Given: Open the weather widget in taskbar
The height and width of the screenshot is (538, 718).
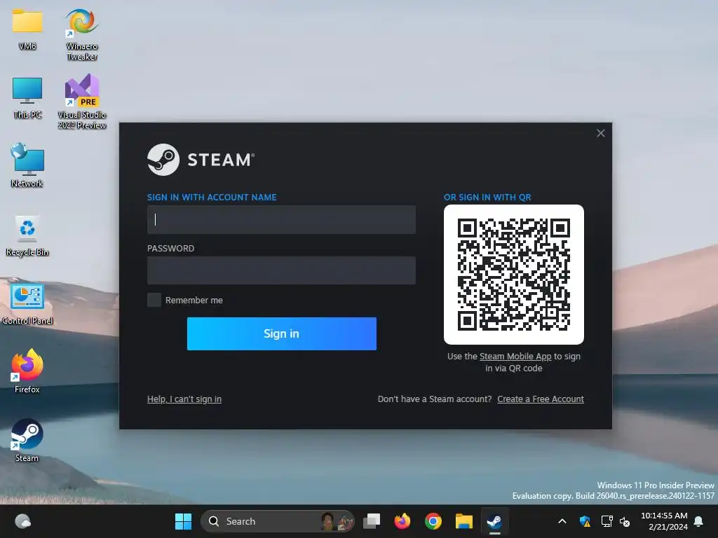Looking at the screenshot, I should pos(22,521).
